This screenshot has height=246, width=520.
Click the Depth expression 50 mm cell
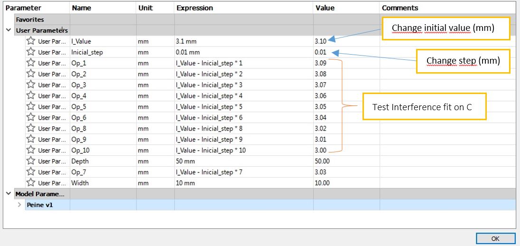pos(186,161)
